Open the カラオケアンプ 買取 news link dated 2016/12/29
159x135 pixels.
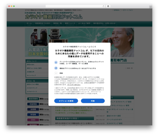click(114, 124)
